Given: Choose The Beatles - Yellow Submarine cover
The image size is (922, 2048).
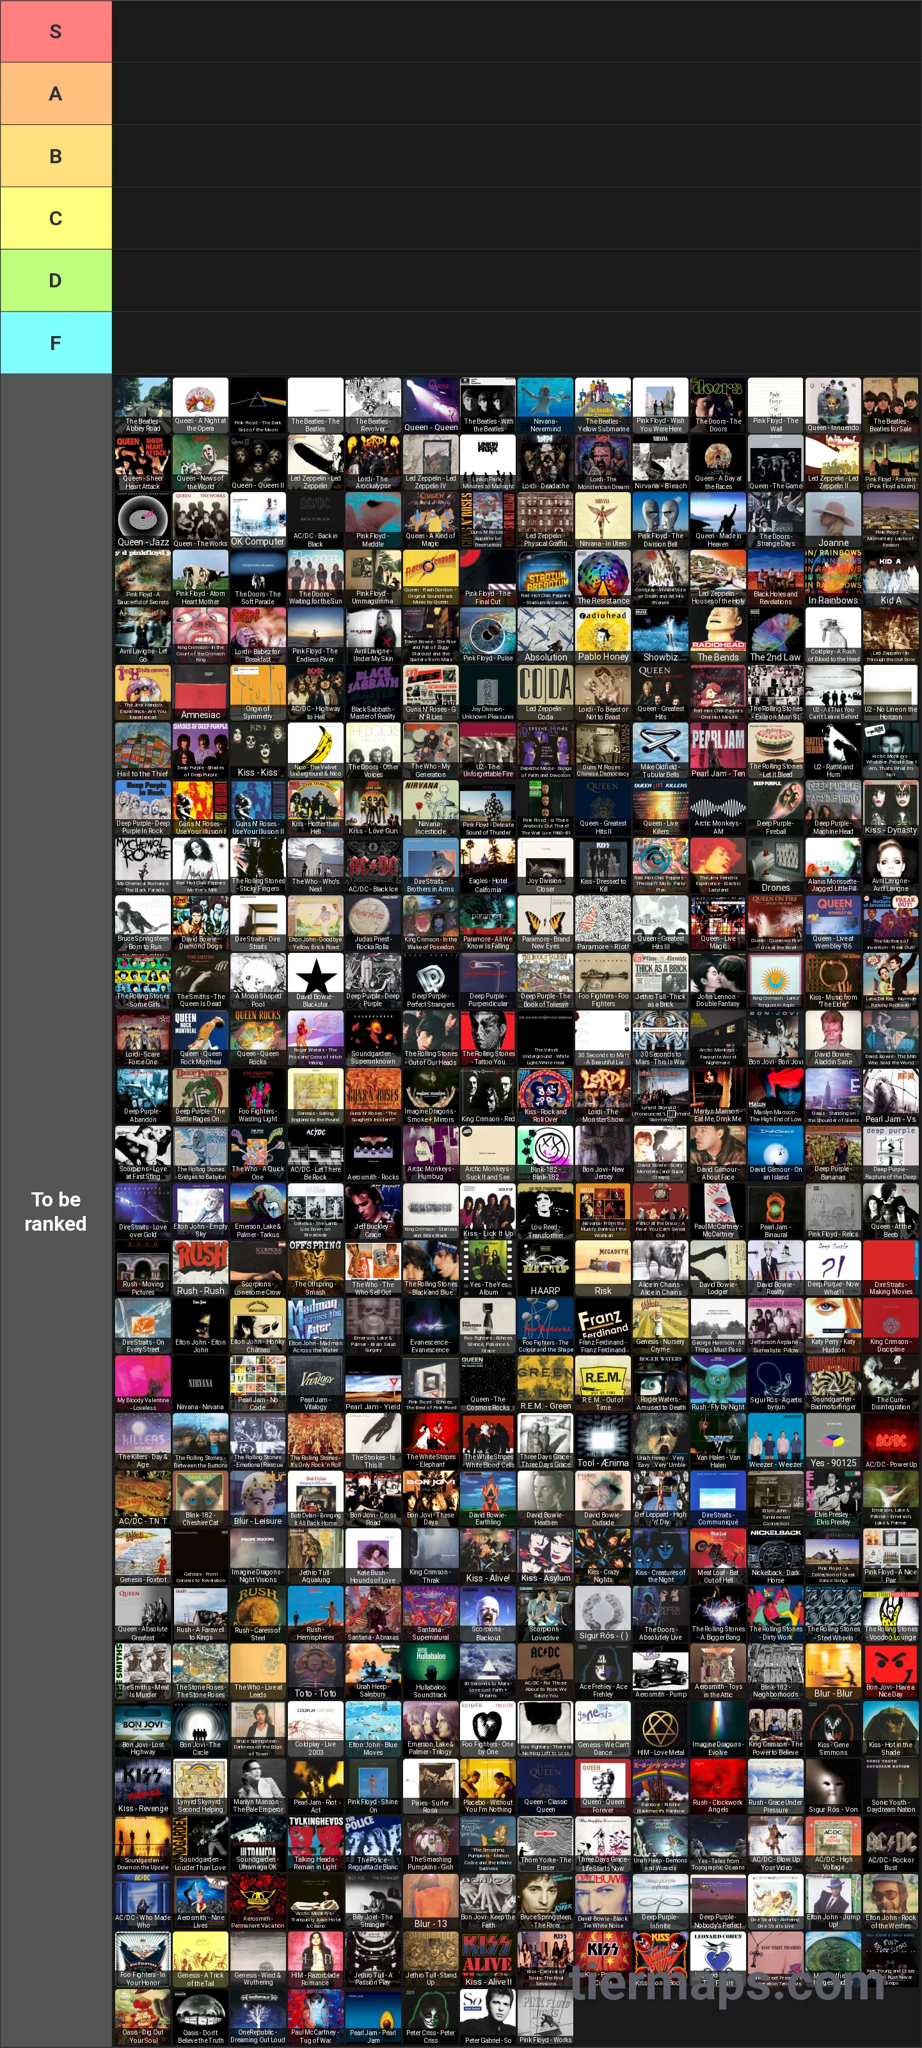Looking at the screenshot, I should click(x=603, y=406).
